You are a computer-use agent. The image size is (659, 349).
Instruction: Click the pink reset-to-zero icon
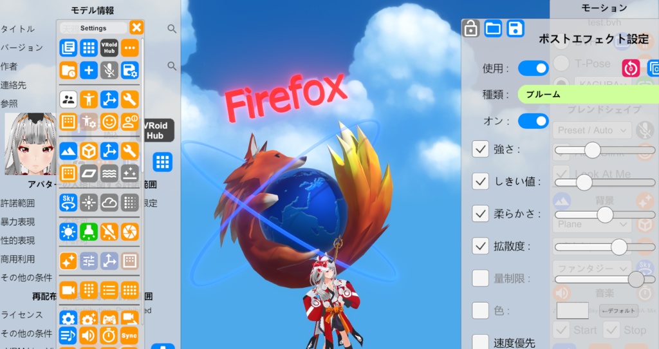tap(631, 68)
